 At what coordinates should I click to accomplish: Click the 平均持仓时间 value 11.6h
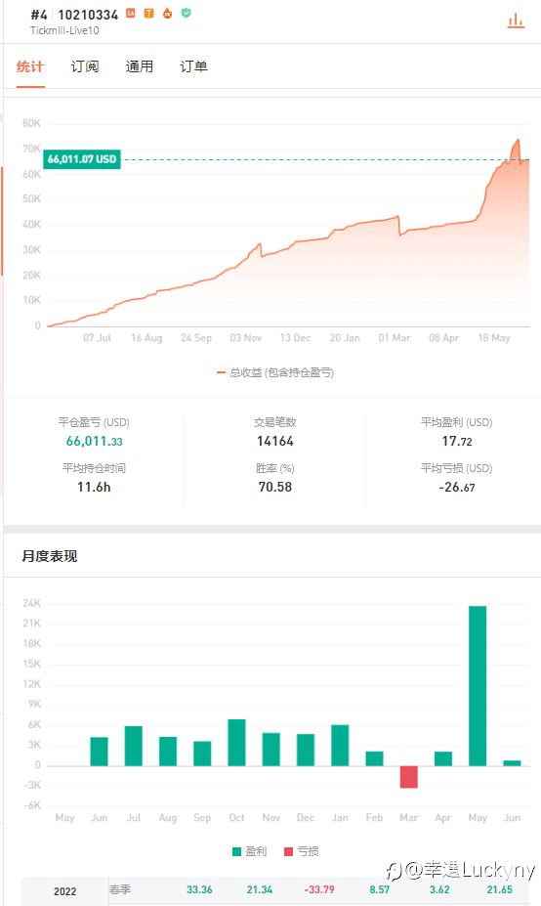(94, 487)
